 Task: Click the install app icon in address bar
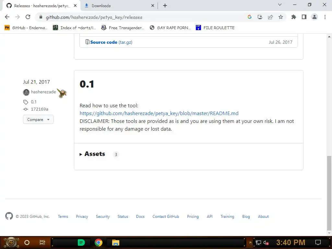click(260, 17)
